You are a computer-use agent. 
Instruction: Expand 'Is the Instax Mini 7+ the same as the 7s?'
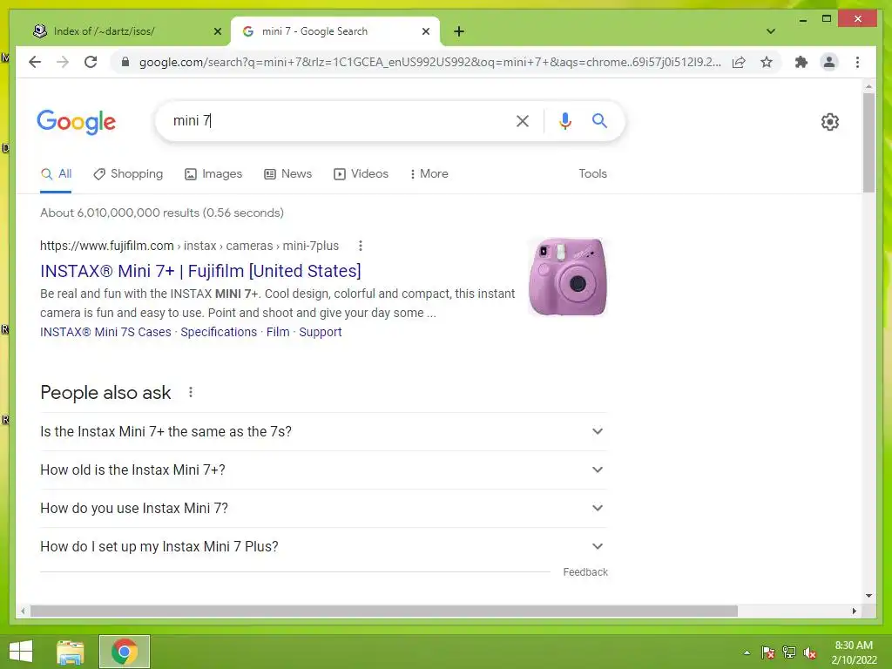coord(323,432)
